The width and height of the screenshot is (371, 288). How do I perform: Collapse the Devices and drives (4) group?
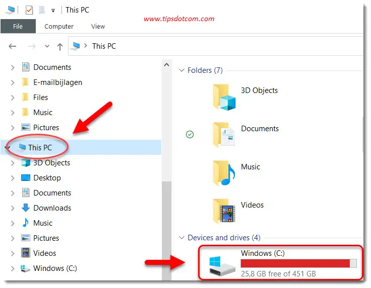pyautogui.click(x=181, y=238)
